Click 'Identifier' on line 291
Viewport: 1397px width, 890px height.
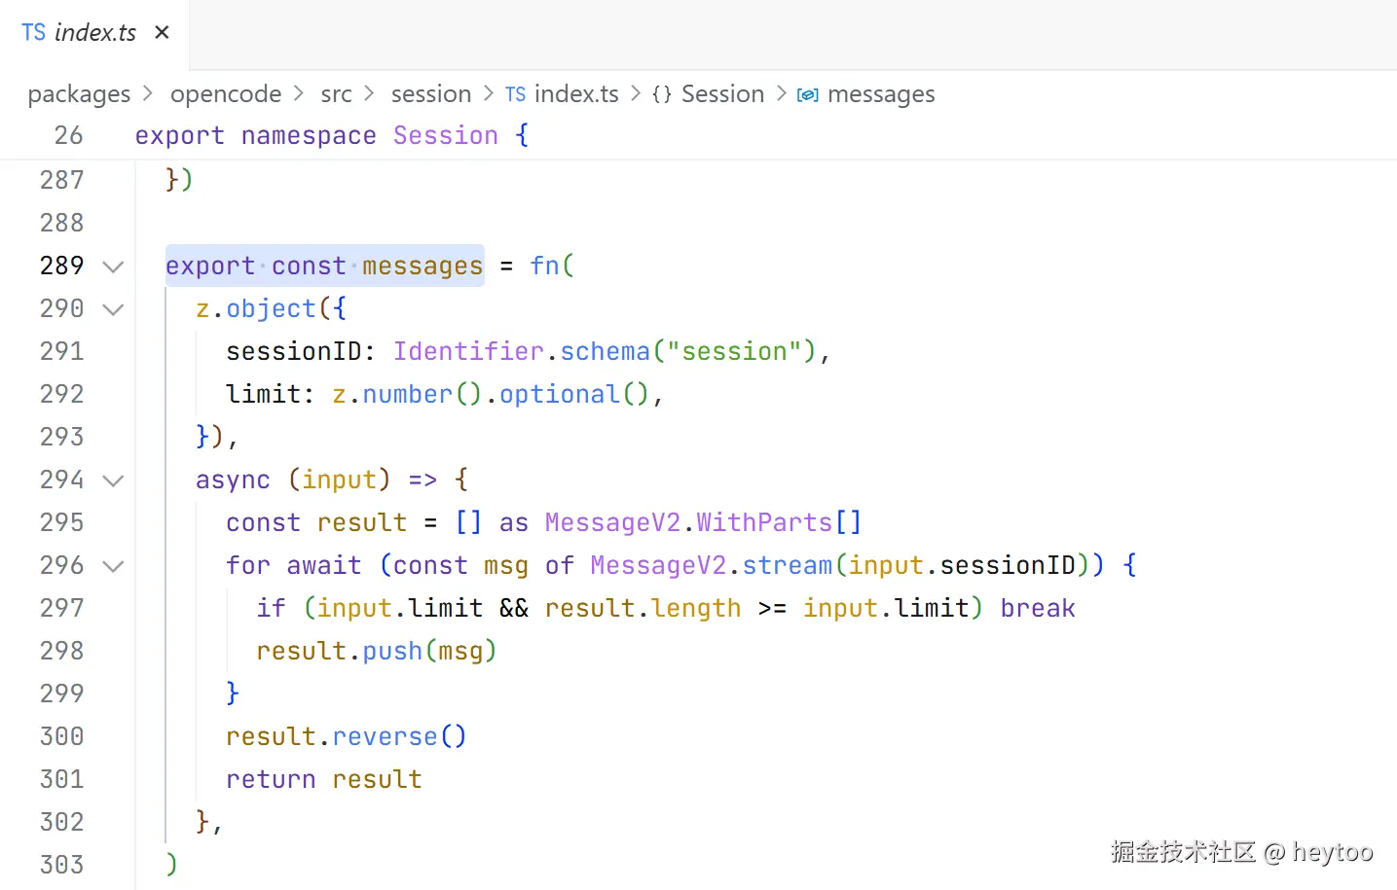tap(468, 351)
